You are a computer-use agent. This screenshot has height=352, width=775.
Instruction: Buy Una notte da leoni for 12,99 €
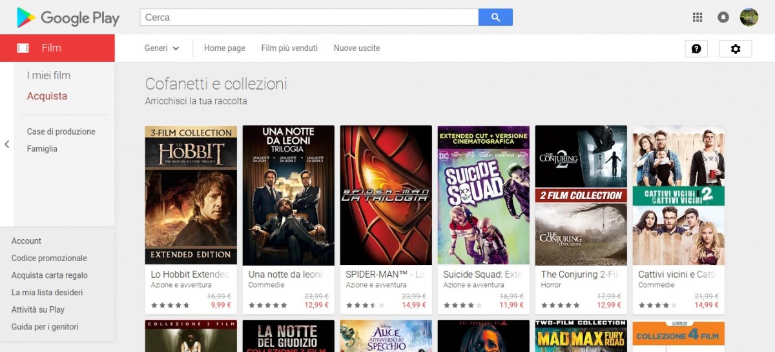click(x=316, y=305)
